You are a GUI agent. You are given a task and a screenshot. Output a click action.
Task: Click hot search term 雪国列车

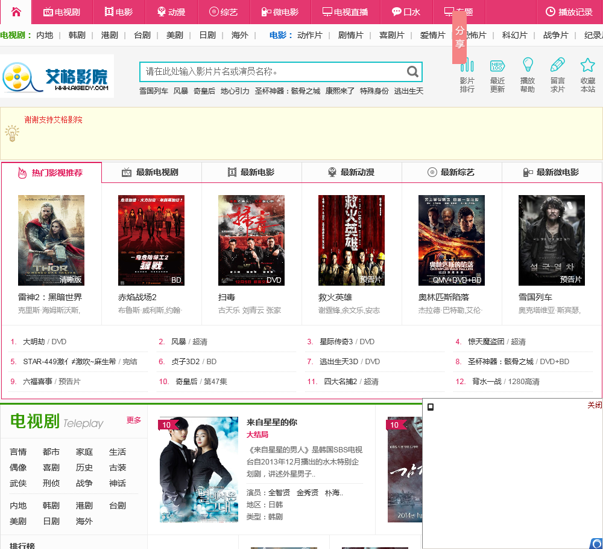click(153, 91)
